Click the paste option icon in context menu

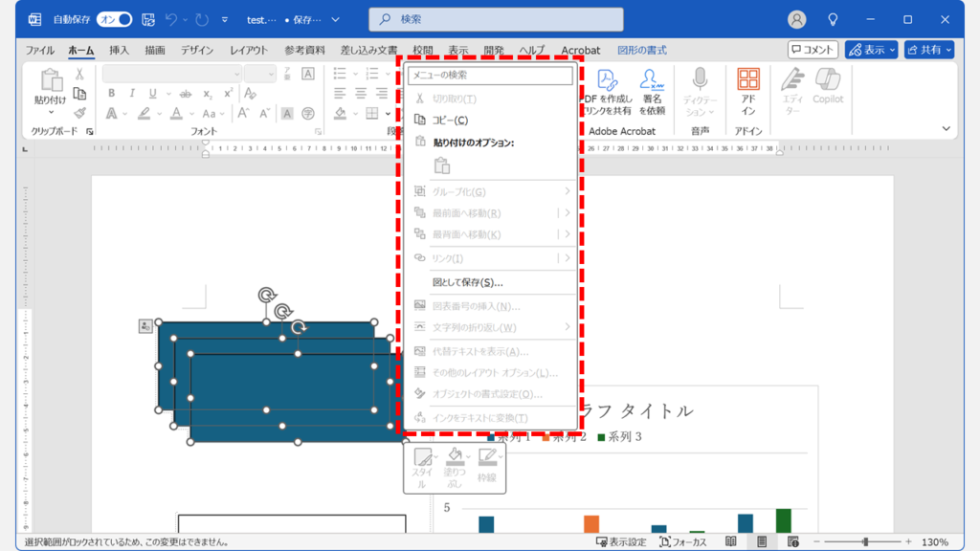pyautogui.click(x=442, y=165)
